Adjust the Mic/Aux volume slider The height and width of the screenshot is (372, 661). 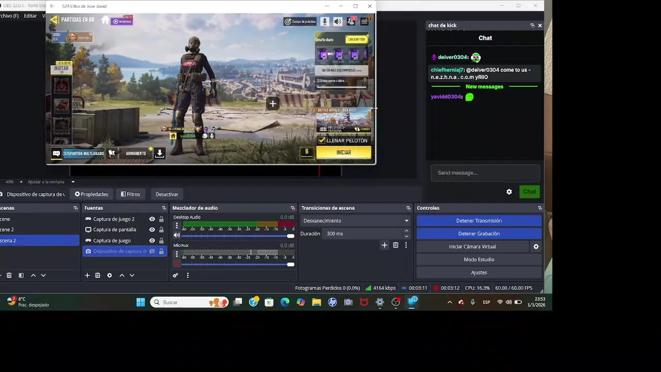pos(238,264)
